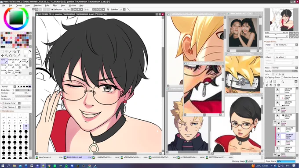299x168 pixels.
Task: Delete the current layer with trash icon
Action: (x=279, y=85)
